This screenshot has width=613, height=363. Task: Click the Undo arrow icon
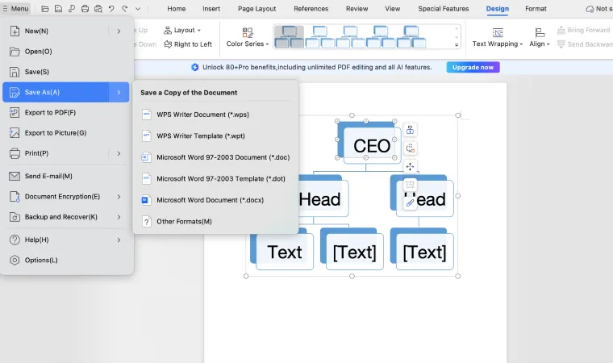(111, 9)
